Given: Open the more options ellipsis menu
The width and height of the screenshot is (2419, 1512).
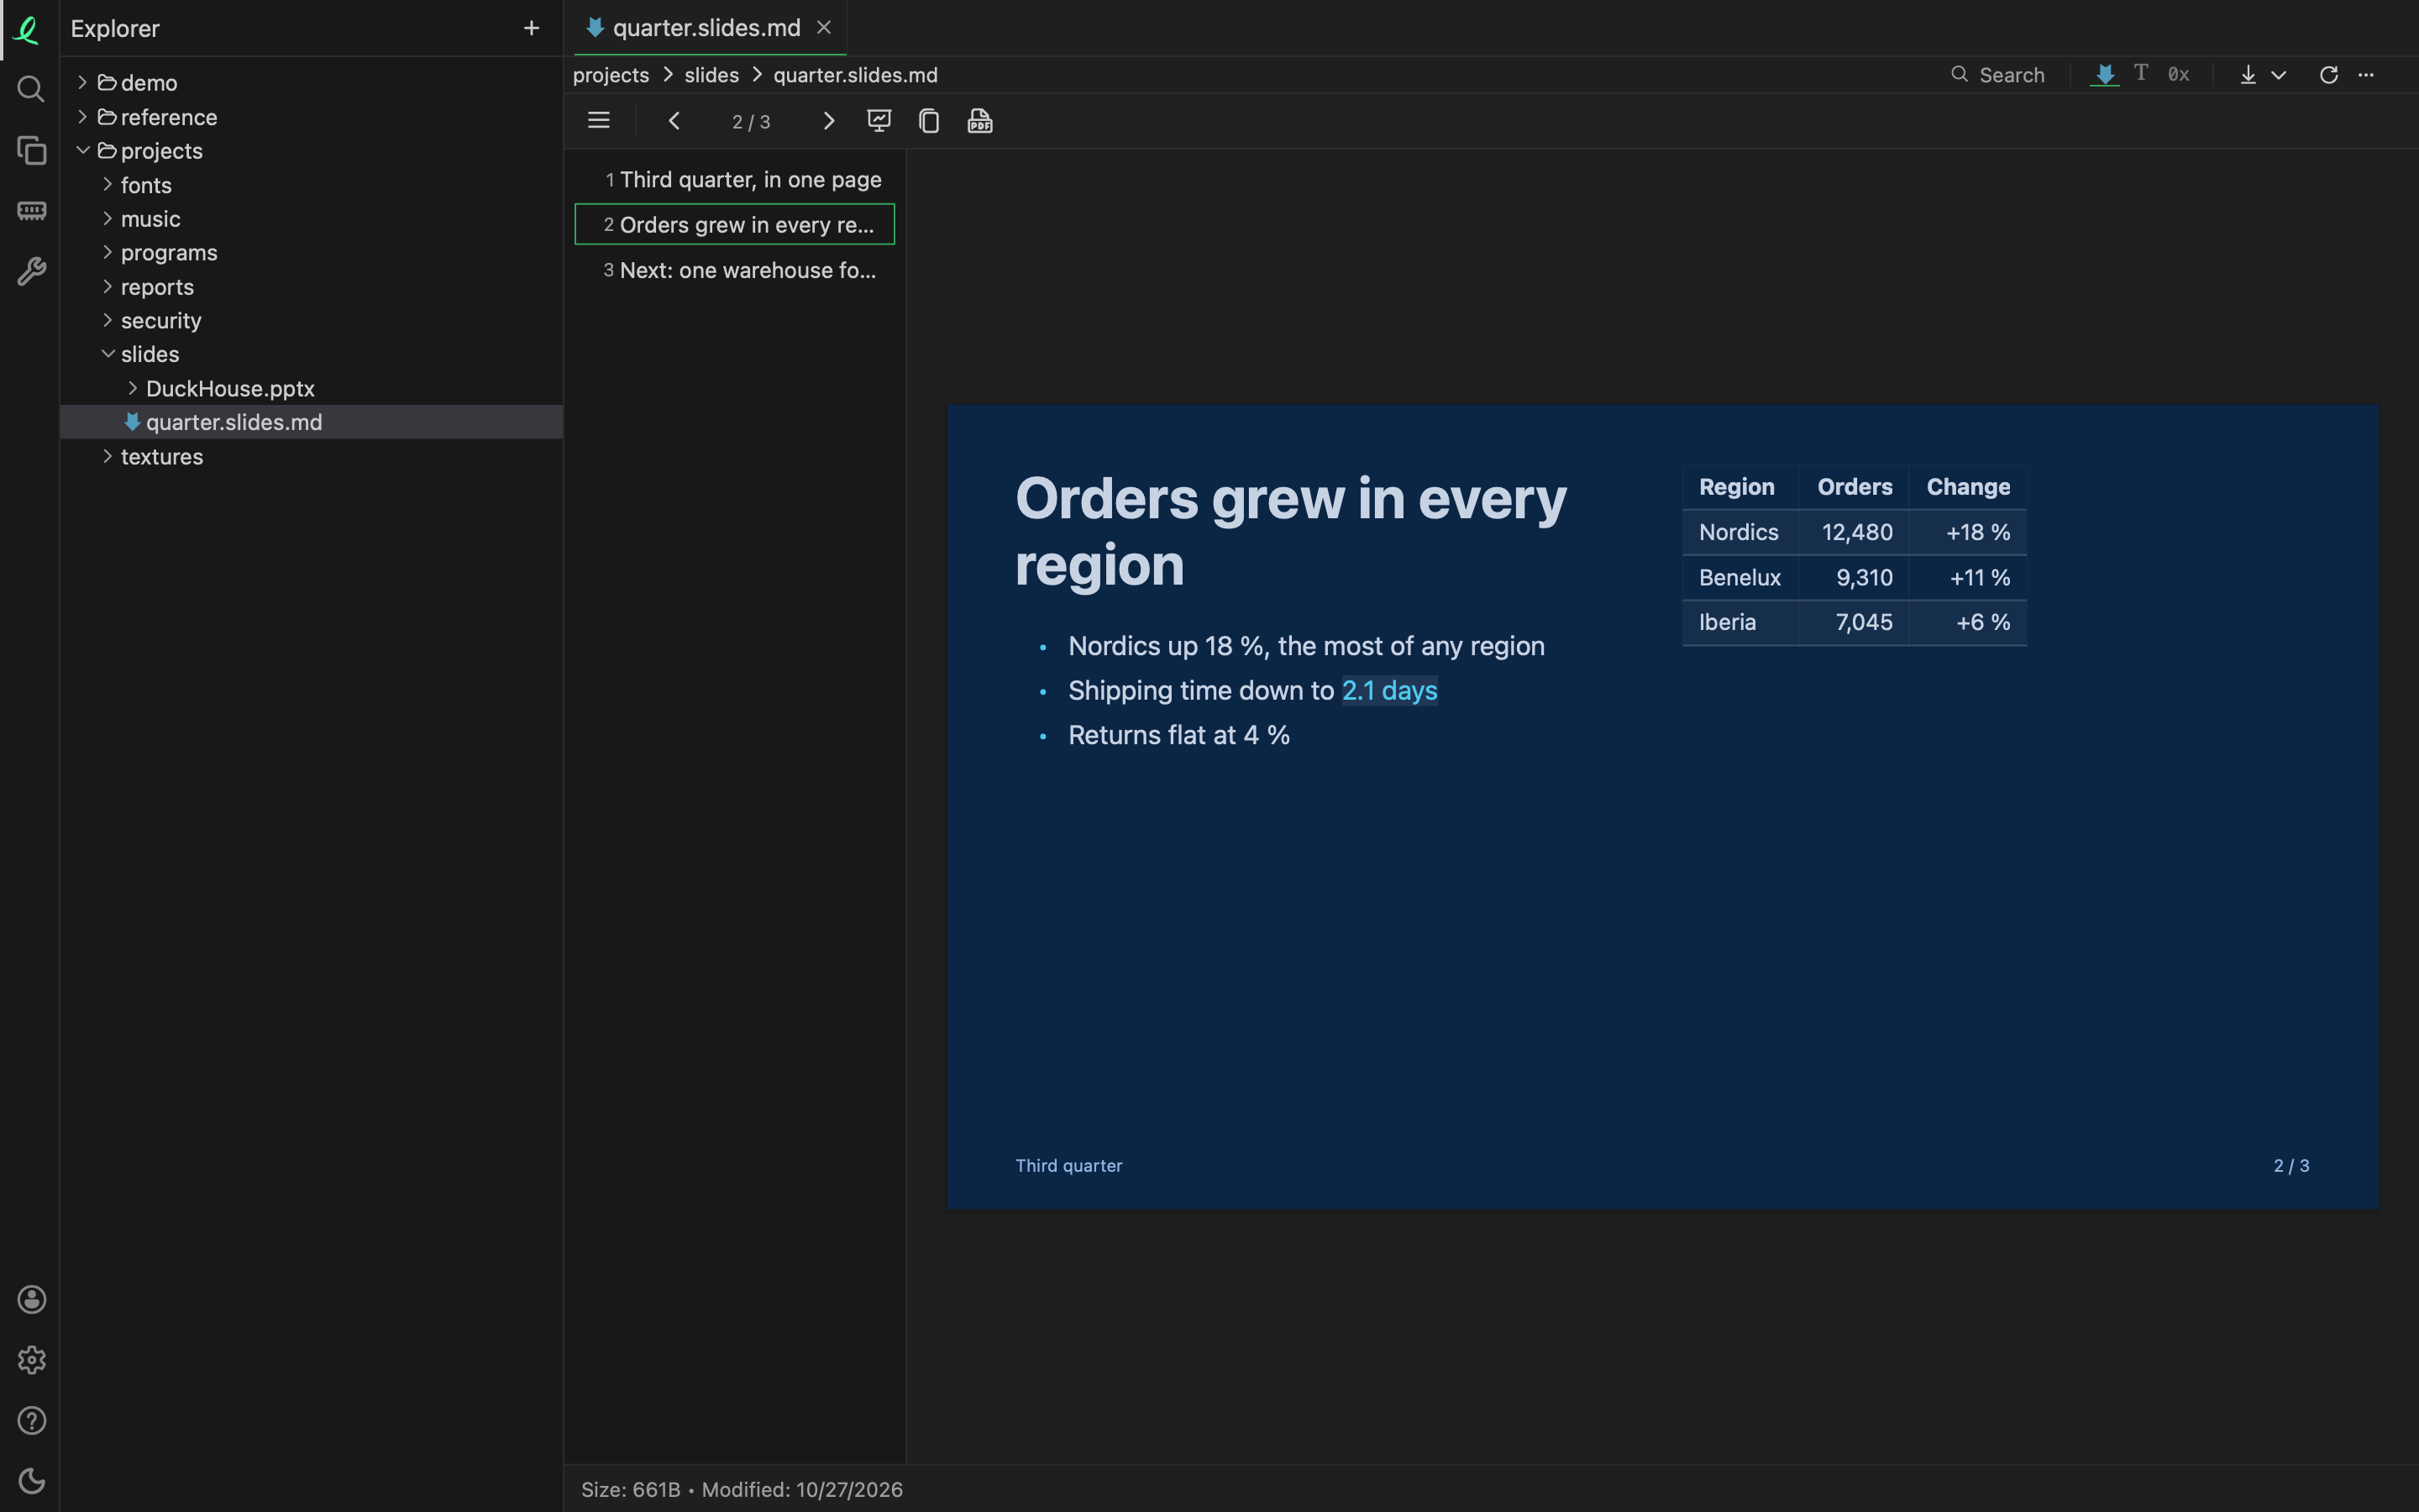Looking at the screenshot, I should (2366, 75).
